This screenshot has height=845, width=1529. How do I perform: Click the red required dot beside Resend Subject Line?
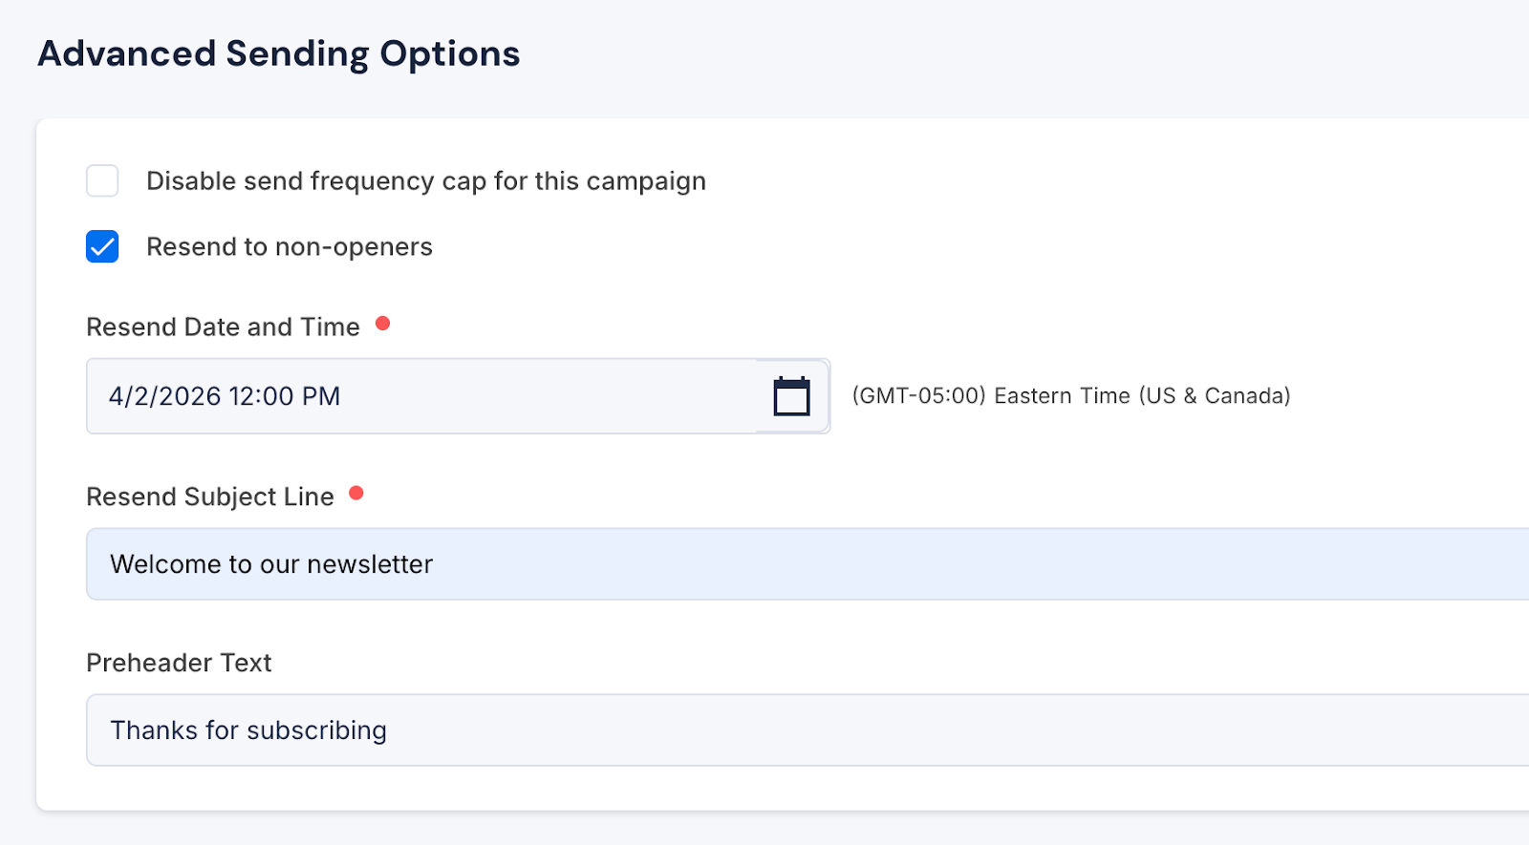point(356,494)
